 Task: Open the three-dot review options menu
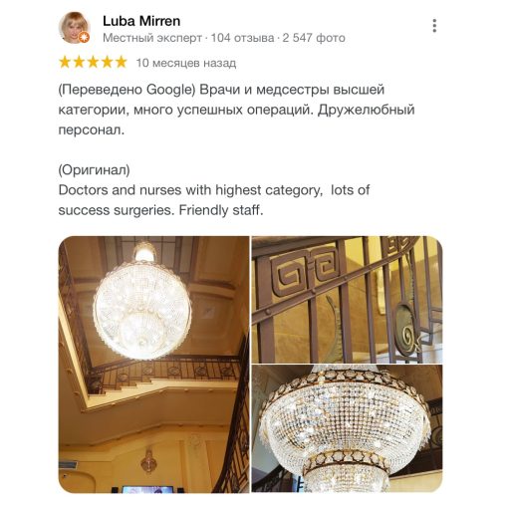click(x=434, y=26)
